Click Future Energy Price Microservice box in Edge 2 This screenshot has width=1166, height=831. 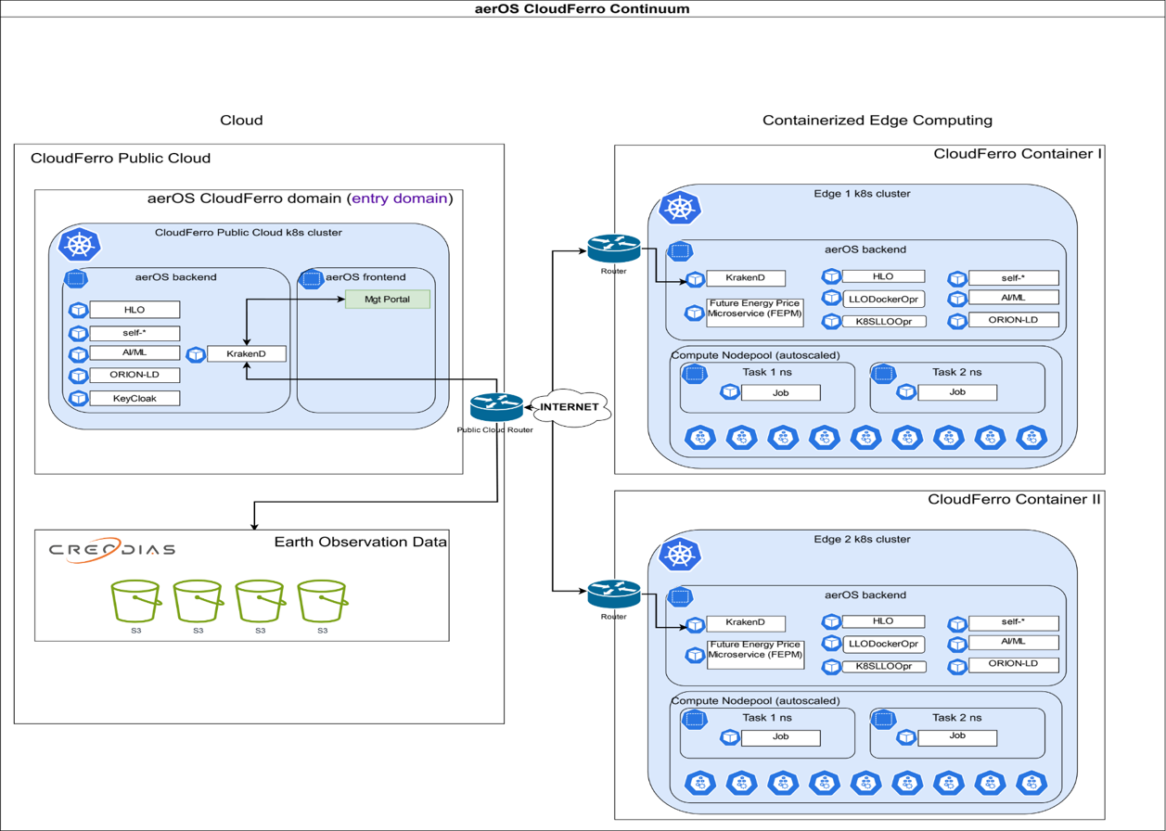[754, 655]
